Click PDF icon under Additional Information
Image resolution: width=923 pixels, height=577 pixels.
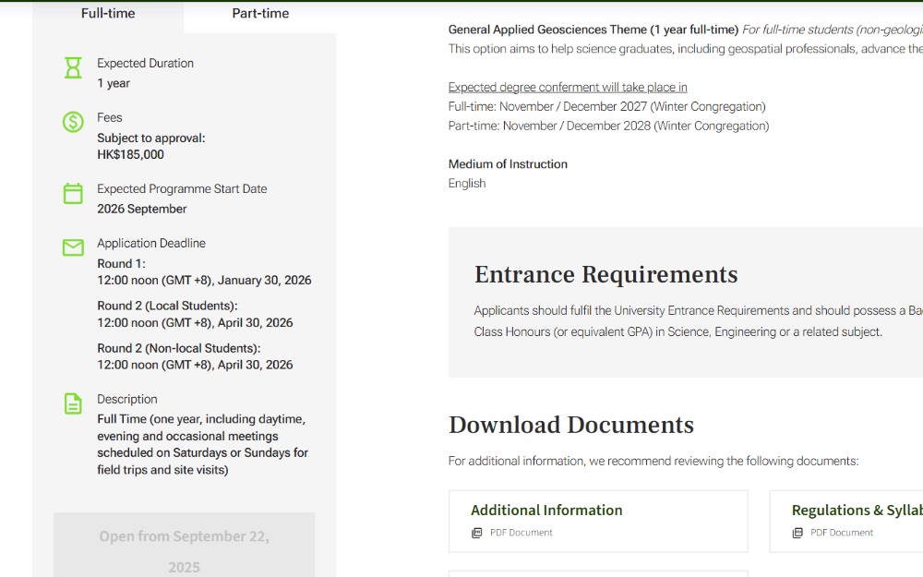(x=476, y=533)
